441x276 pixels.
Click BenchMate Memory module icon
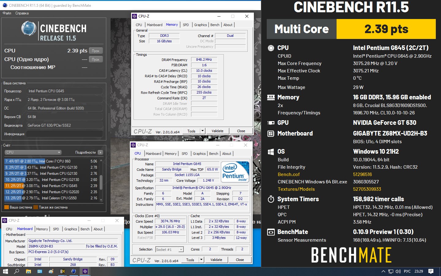(271, 98)
